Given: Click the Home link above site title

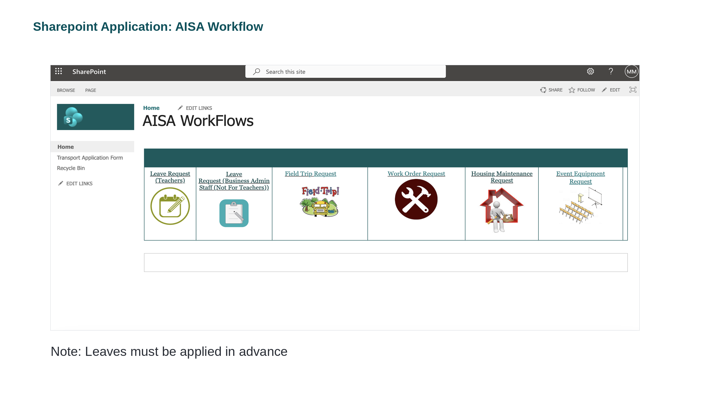Looking at the screenshot, I should [151, 108].
